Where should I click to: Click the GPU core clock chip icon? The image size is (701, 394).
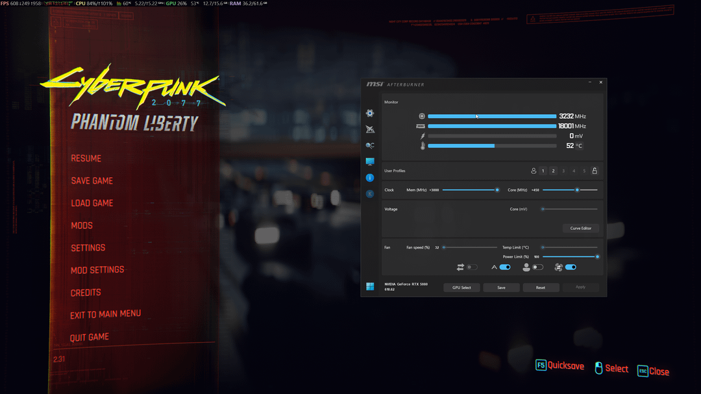click(x=422, y=116)
